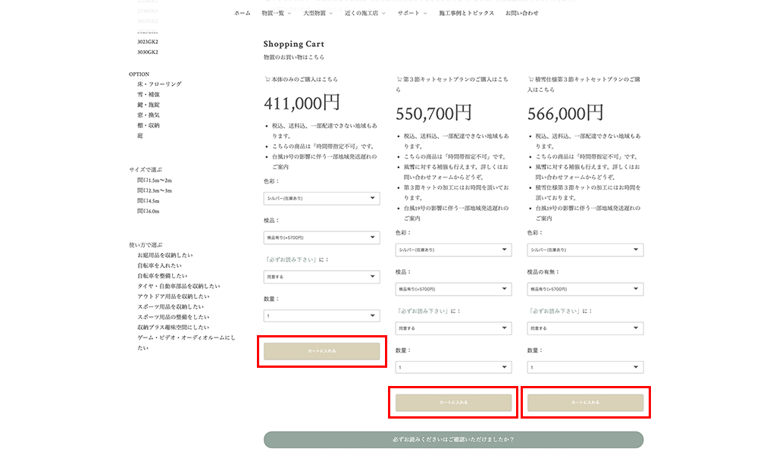Open 同意する dropdown under 550,700円 plan
Image resolution: width=776 pixels, height=455 pixels.
point(453,328)
